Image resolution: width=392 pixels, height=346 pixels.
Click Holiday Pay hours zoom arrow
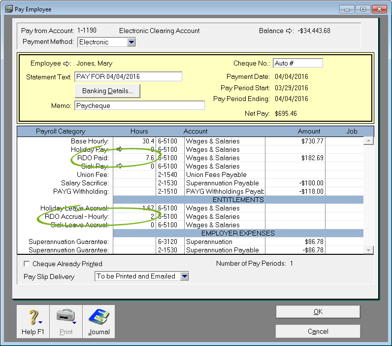click(x=118, y=149)
